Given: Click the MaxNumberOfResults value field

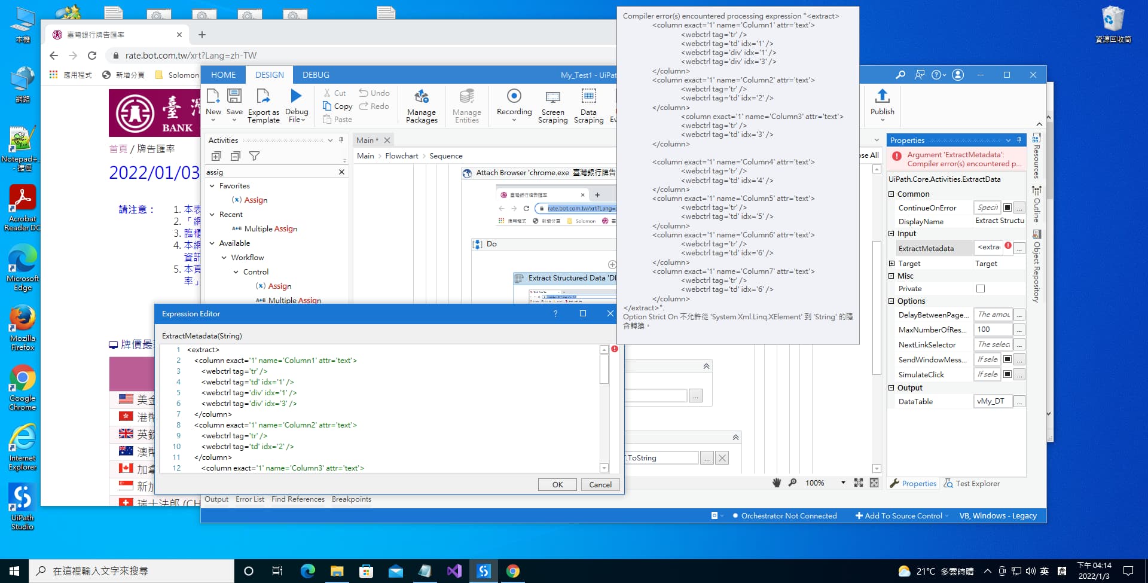Looking at the screenshot, I should 993,329.
